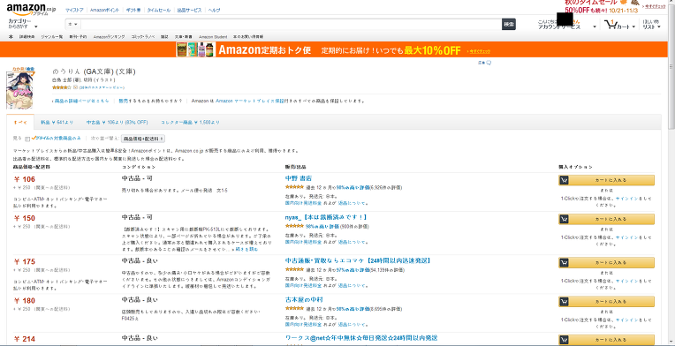Expand the カート dropdown arrow
This screenshot has width=675, height=346.
633,27
